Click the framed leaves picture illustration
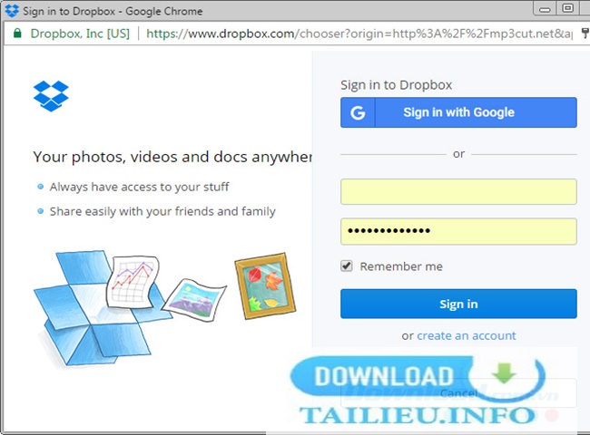 [x=265, y=285]
